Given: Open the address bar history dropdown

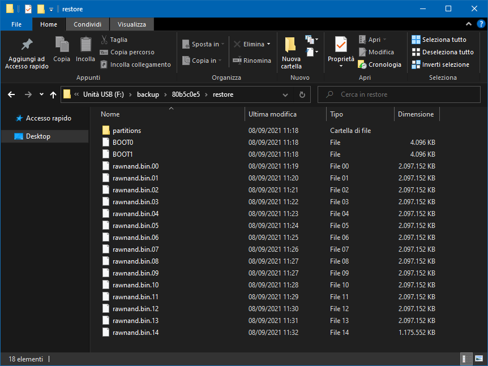Looking at the screenshot, I should pos(285,94).
